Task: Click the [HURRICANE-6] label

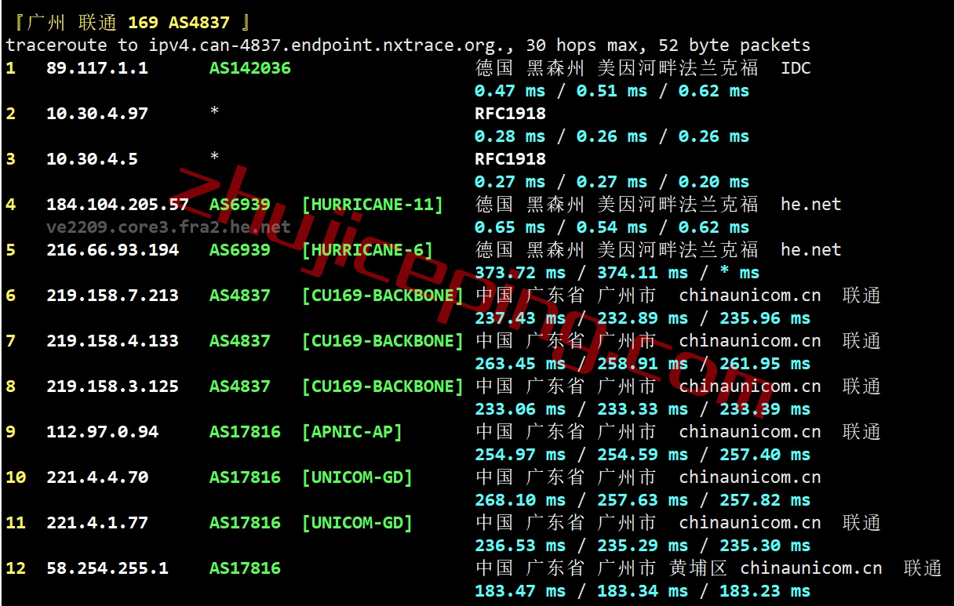Action: [367, 250]
